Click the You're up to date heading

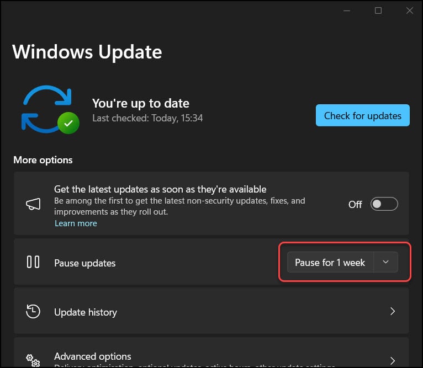[141, 104]
